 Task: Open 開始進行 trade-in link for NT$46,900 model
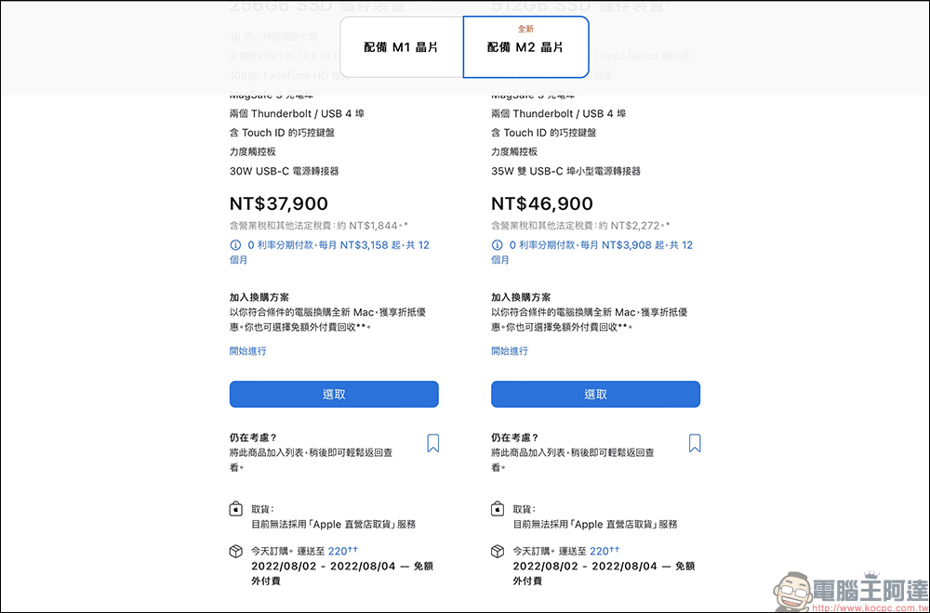click(510, 351)
